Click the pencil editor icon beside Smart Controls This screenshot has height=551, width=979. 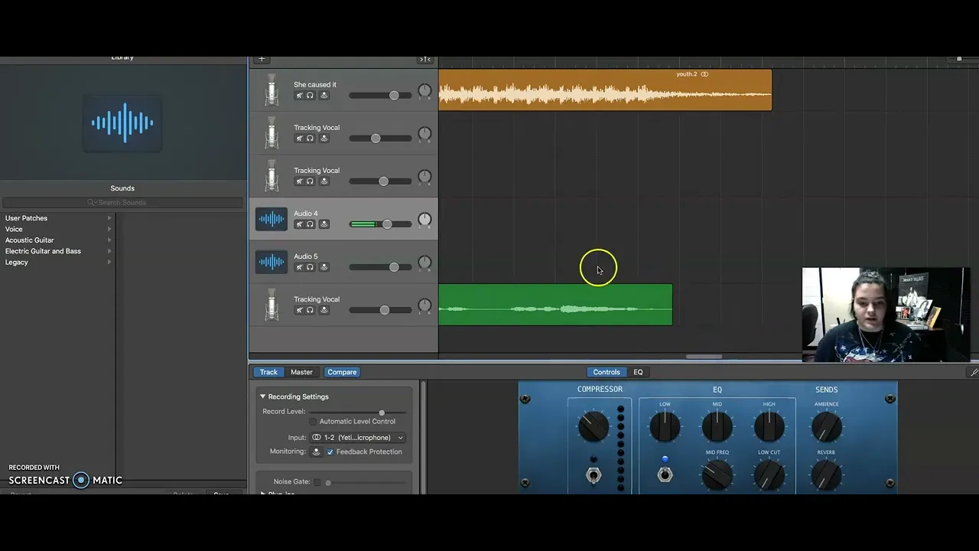(974, 372)
